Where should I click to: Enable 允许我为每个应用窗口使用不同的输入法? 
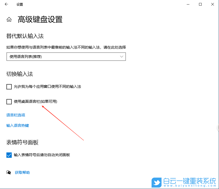pyautogui.click(x=9, y=87)
